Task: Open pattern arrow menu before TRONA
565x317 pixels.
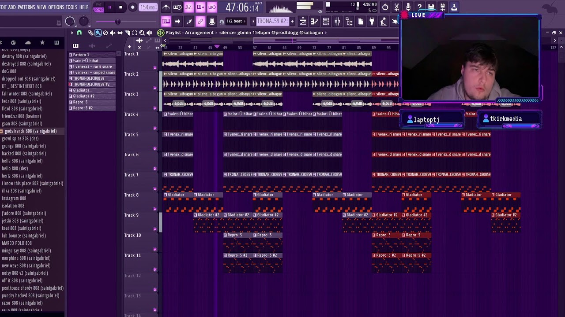Action: point(253,21)
